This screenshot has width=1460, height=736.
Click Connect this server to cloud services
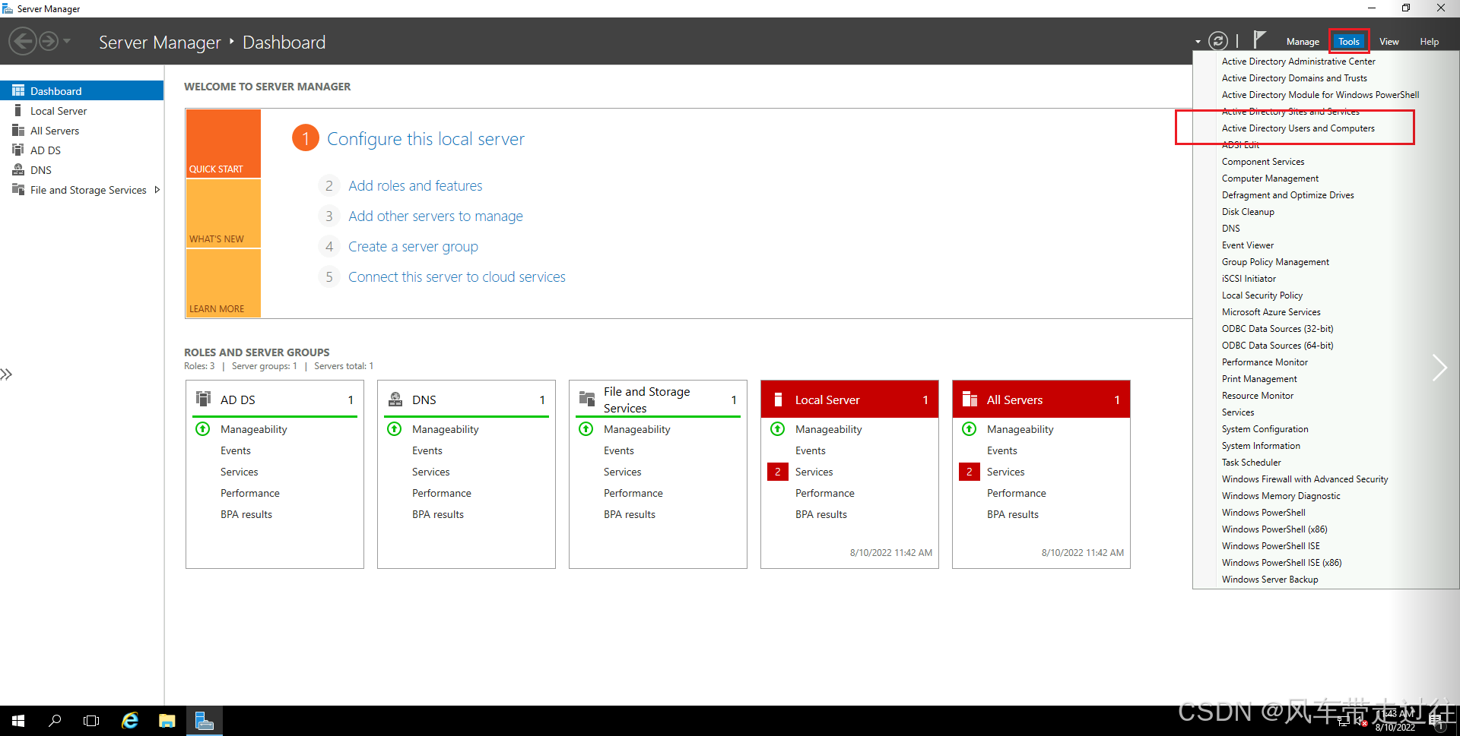pyautogui.click(x=456, y=276)
